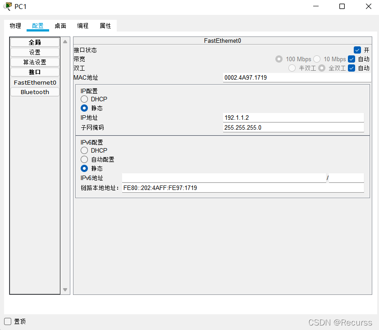The height and width of the screenshot is (330, 379).
Task: Select 静态 under IP配置
Action: click(x=84, y=108)
